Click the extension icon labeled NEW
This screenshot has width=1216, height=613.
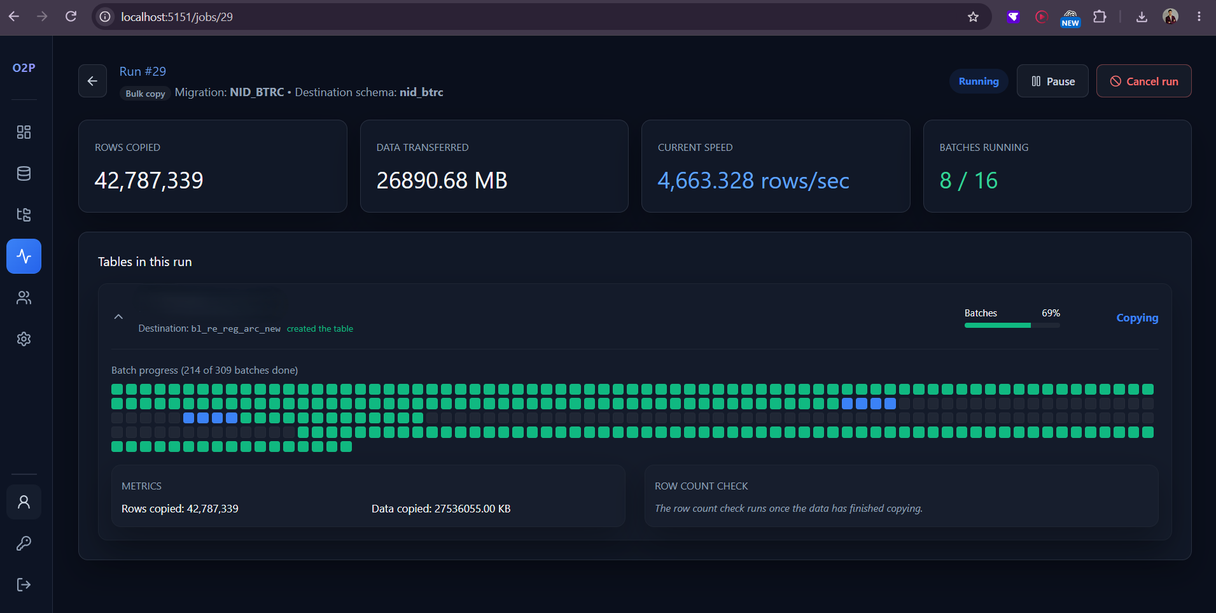coord(1070,18)
